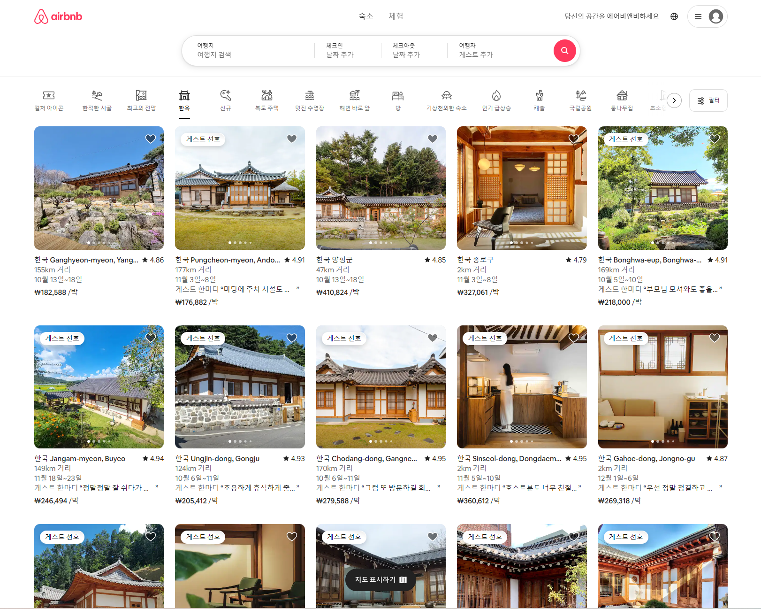Image resolution: width=761 pixels, height=609 pixels.
Task: Open 한국 양평군 listing title
Action: [335, 260]
